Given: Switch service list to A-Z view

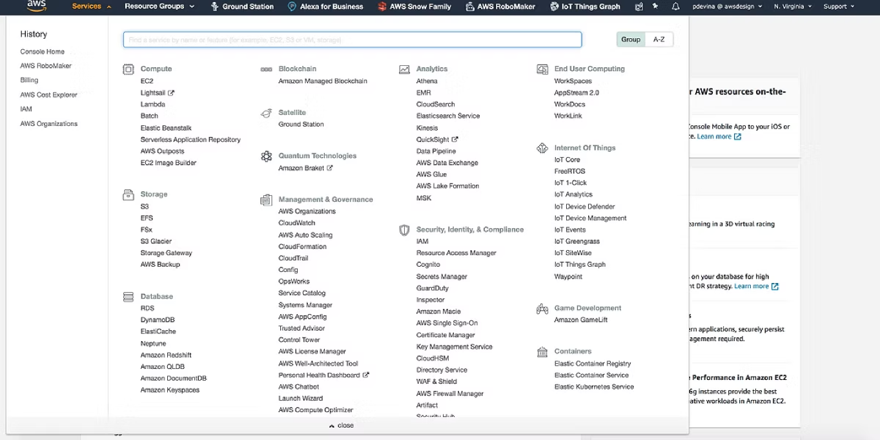Looking at the screenshot, I should pyautogui.click(x=659, y=39).
